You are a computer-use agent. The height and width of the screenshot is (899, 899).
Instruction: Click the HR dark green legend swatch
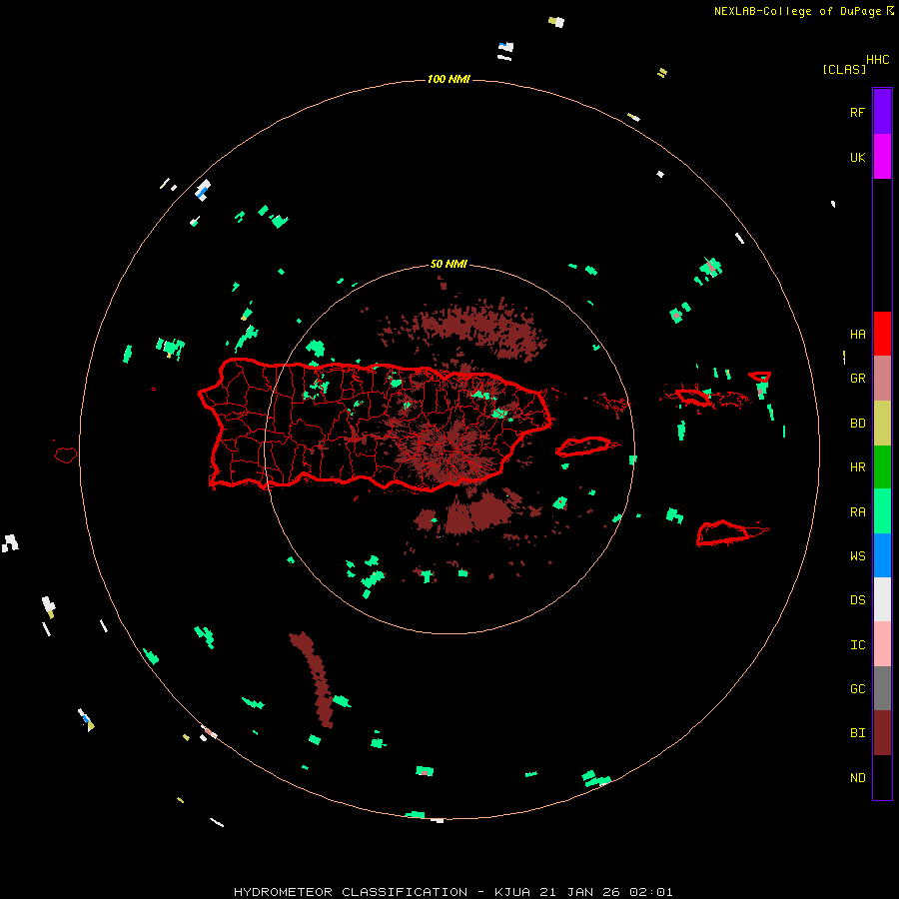[x=882, y=467]
